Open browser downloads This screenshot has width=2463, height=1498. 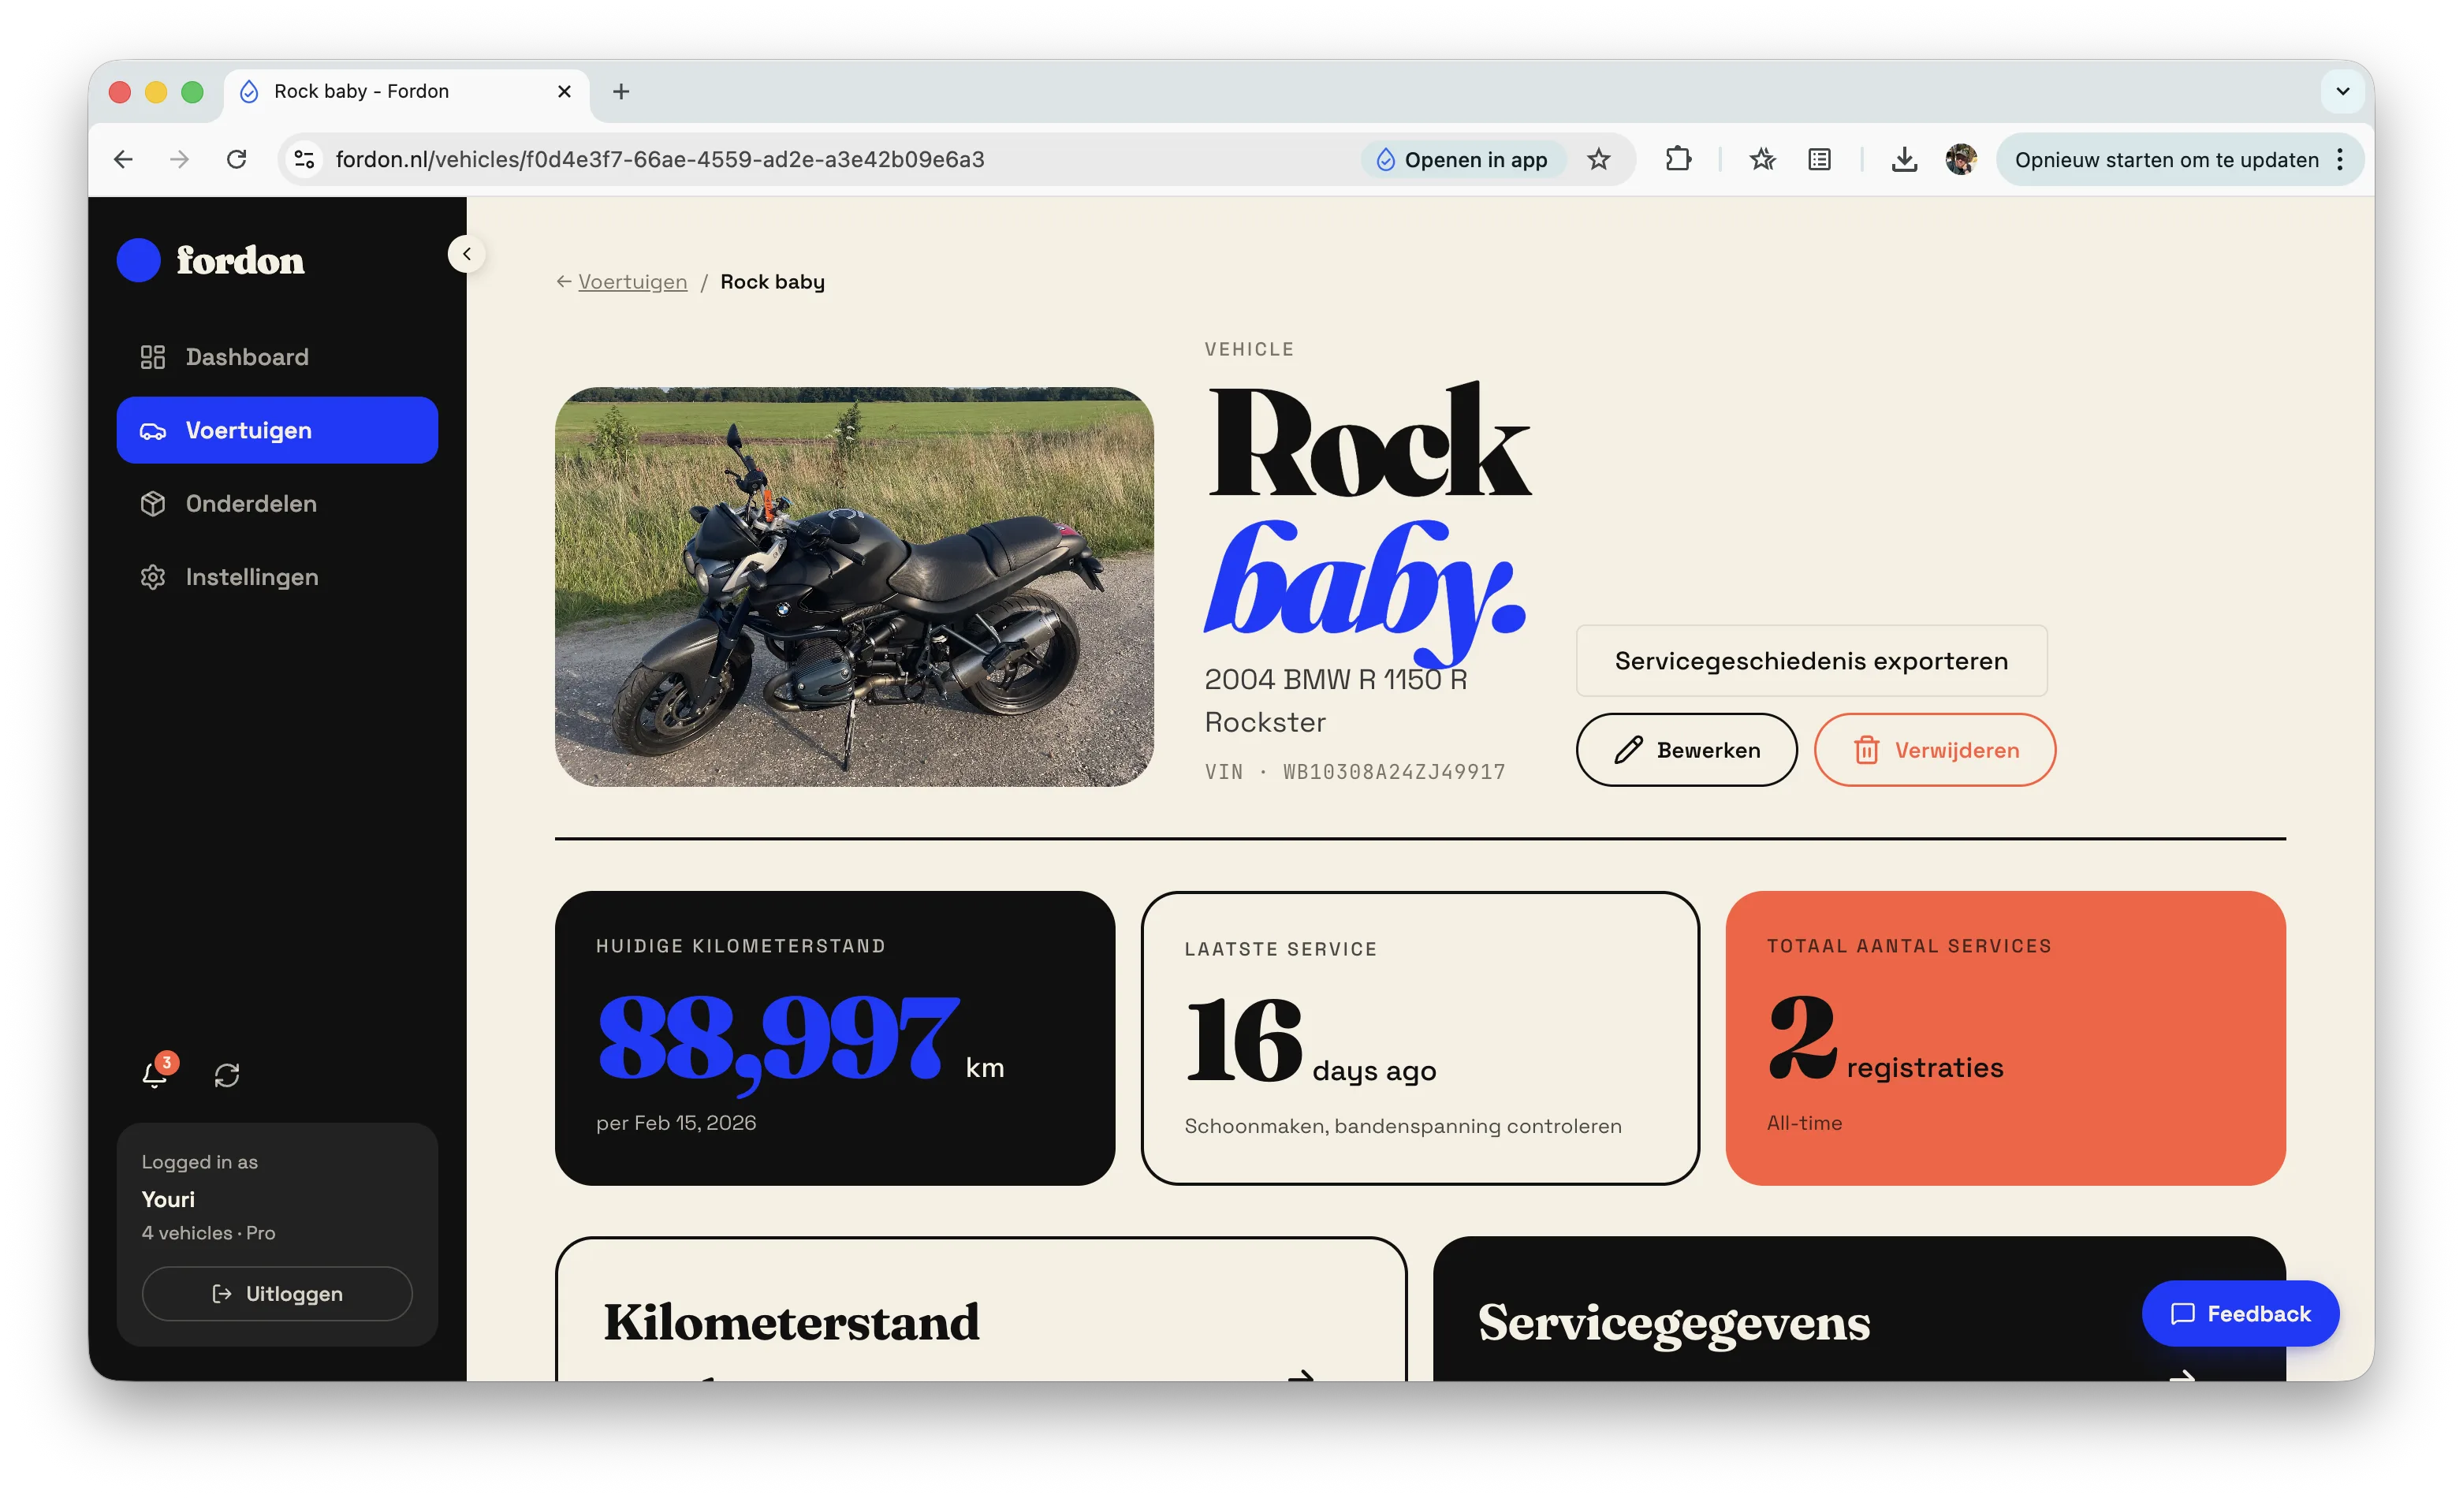pyautogui.click(x=1904, y=160)
